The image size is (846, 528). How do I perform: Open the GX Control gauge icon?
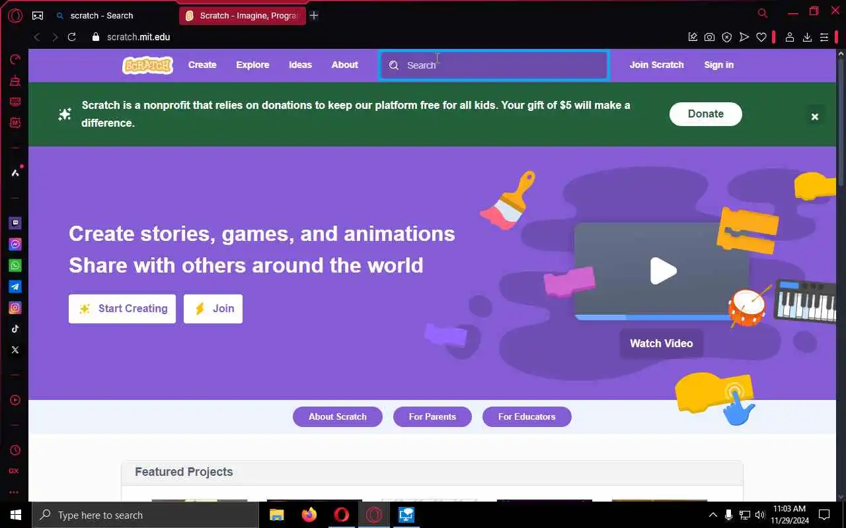[x=15, y=59]
